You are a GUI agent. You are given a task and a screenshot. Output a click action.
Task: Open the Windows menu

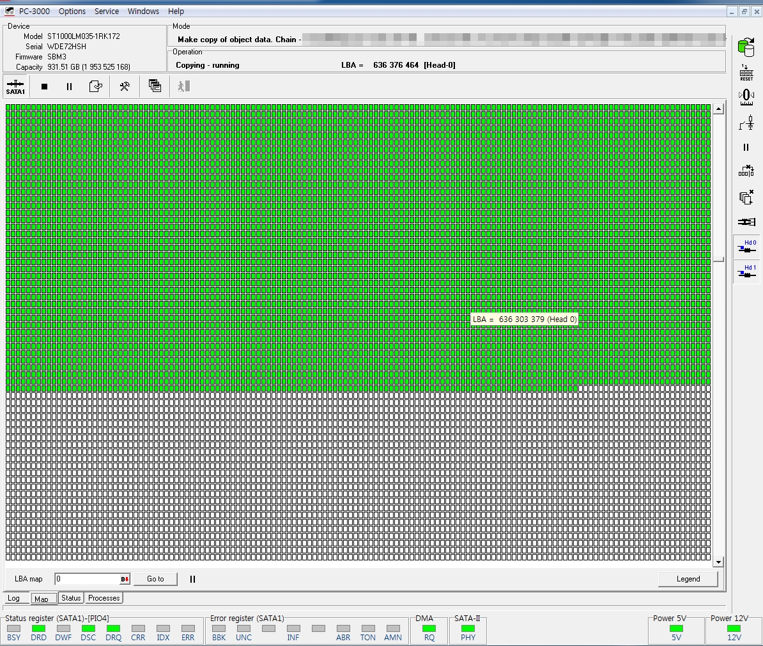(x=143, y=12)
